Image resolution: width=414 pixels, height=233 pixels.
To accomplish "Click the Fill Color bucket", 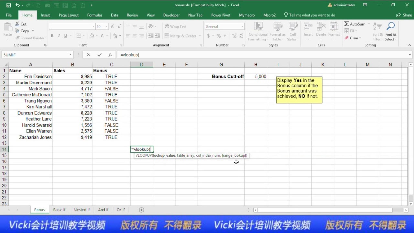I will (x=92, y=36).
